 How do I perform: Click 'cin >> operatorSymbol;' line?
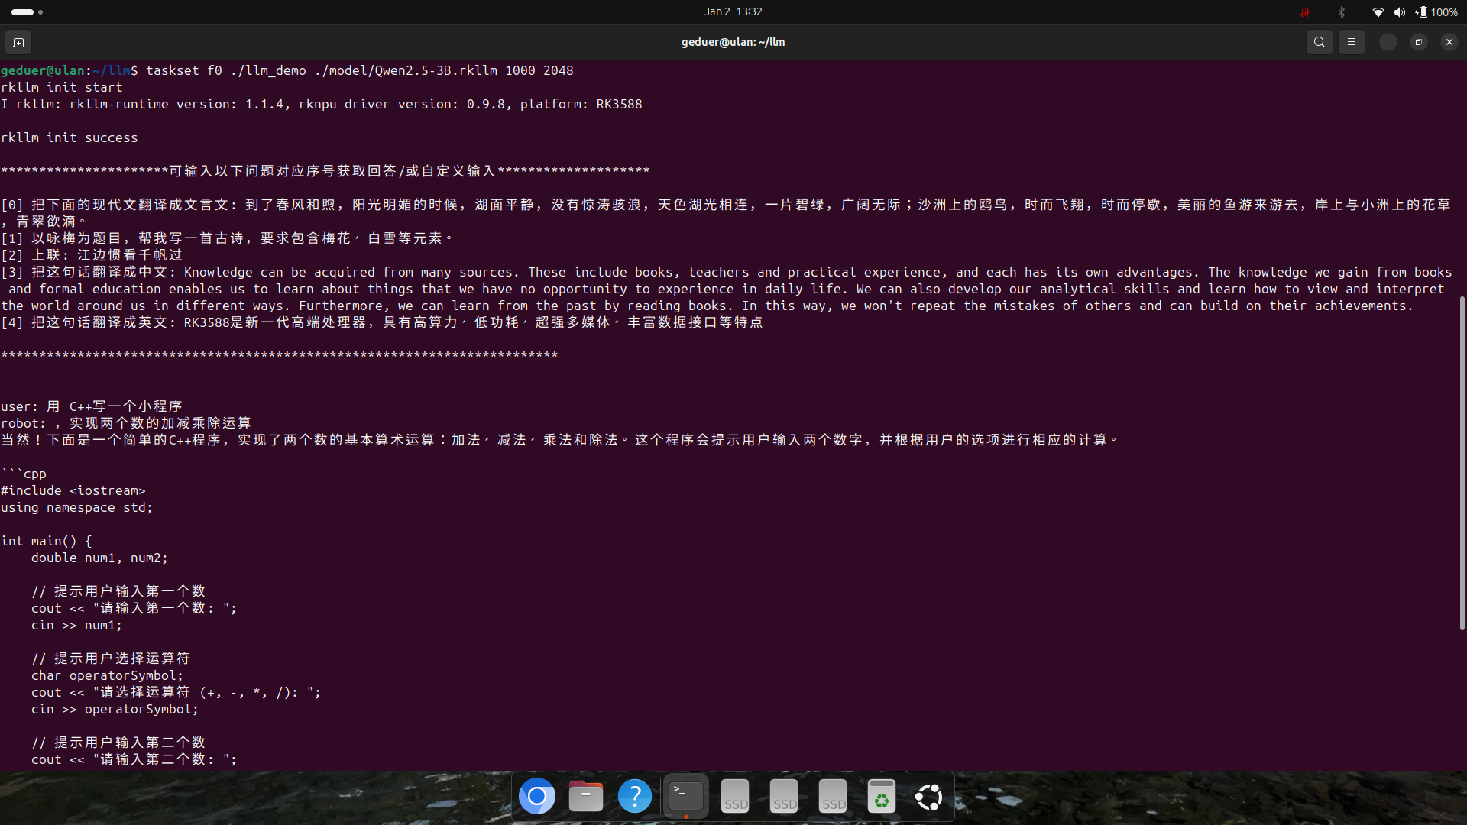115,709
